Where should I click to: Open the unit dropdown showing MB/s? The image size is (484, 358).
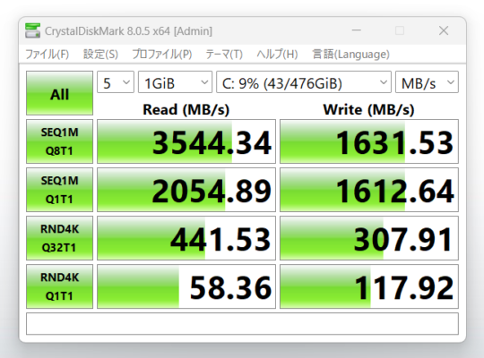[x=427, y=82]
